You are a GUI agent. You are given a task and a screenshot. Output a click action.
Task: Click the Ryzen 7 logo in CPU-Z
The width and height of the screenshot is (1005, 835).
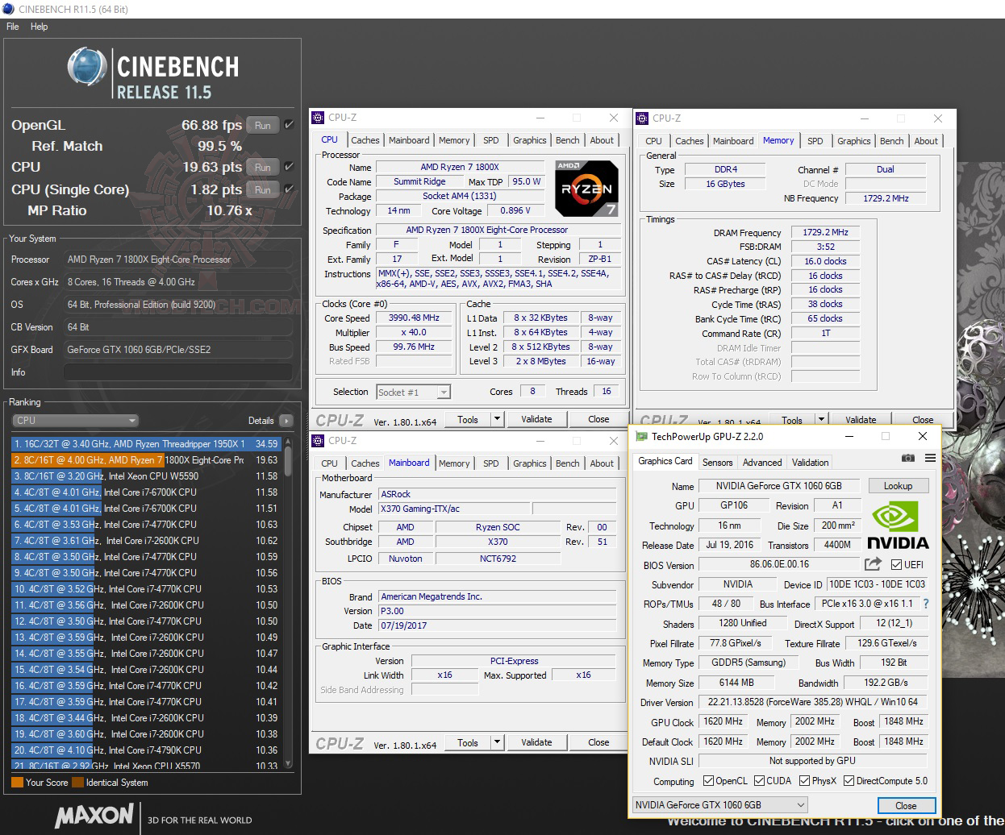(586, 189)
